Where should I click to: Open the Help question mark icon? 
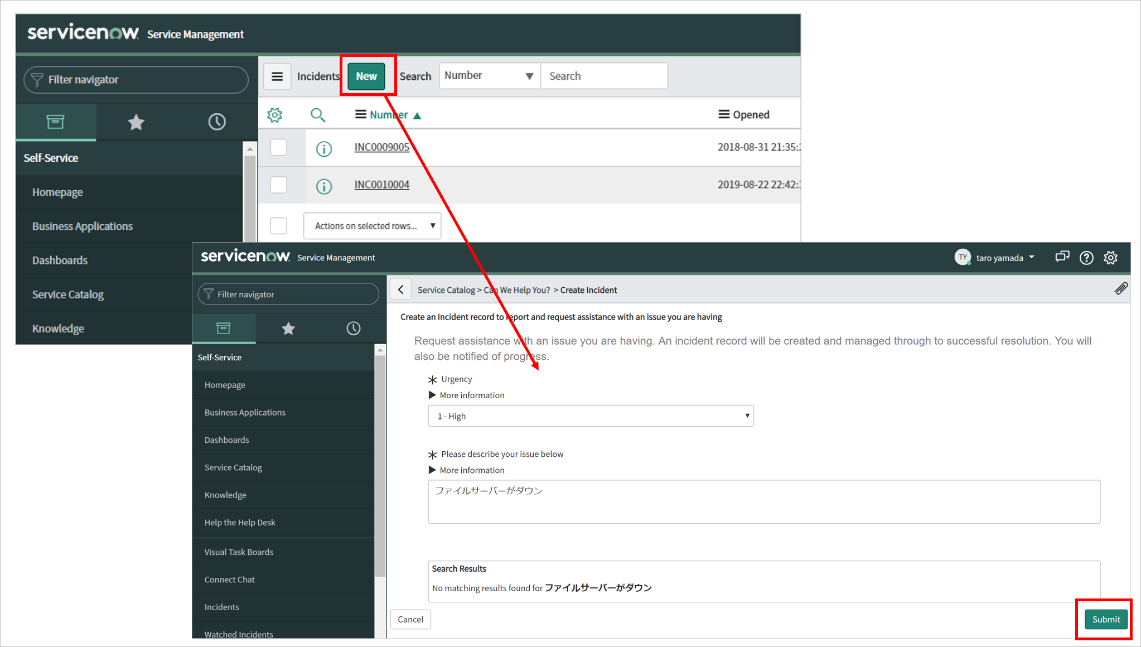1086,257
